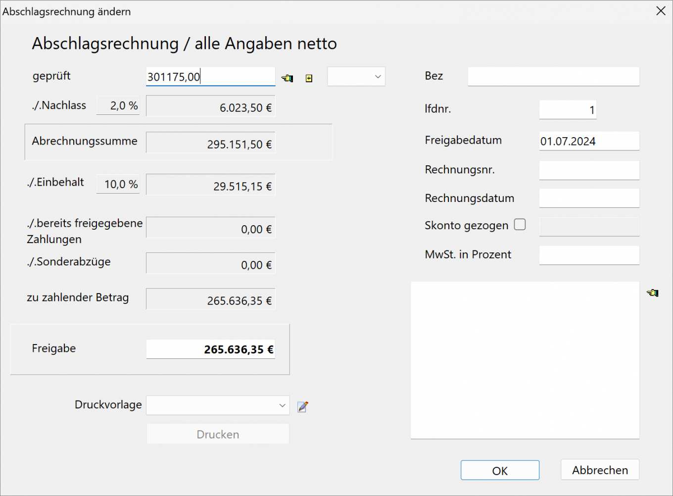
Task: Click the Drucken button
Action: tap(218, 434)
